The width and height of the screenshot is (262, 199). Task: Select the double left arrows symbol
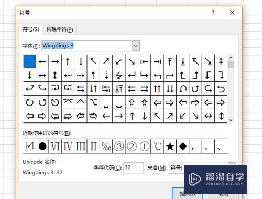pos(132,89)
